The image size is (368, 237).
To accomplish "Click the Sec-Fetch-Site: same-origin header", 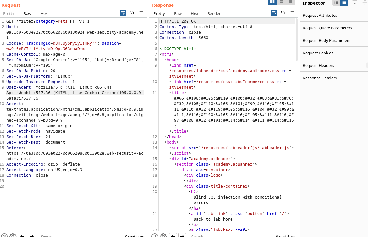I will tap(39, 126).
